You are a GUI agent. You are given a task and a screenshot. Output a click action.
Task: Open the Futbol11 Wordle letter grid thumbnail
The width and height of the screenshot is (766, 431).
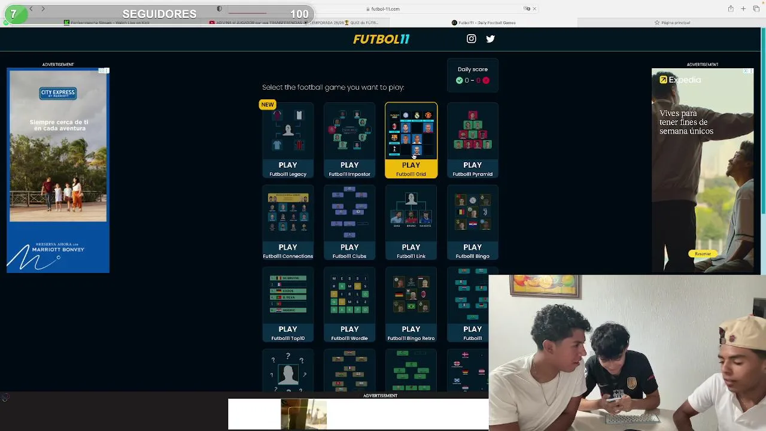click(349, 295)
